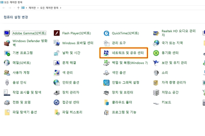Open 작업 표시줄 및 탐색 icon
The height and width of the screenshot is (136, 205).
pyautogui.click(x=7, y=93)
